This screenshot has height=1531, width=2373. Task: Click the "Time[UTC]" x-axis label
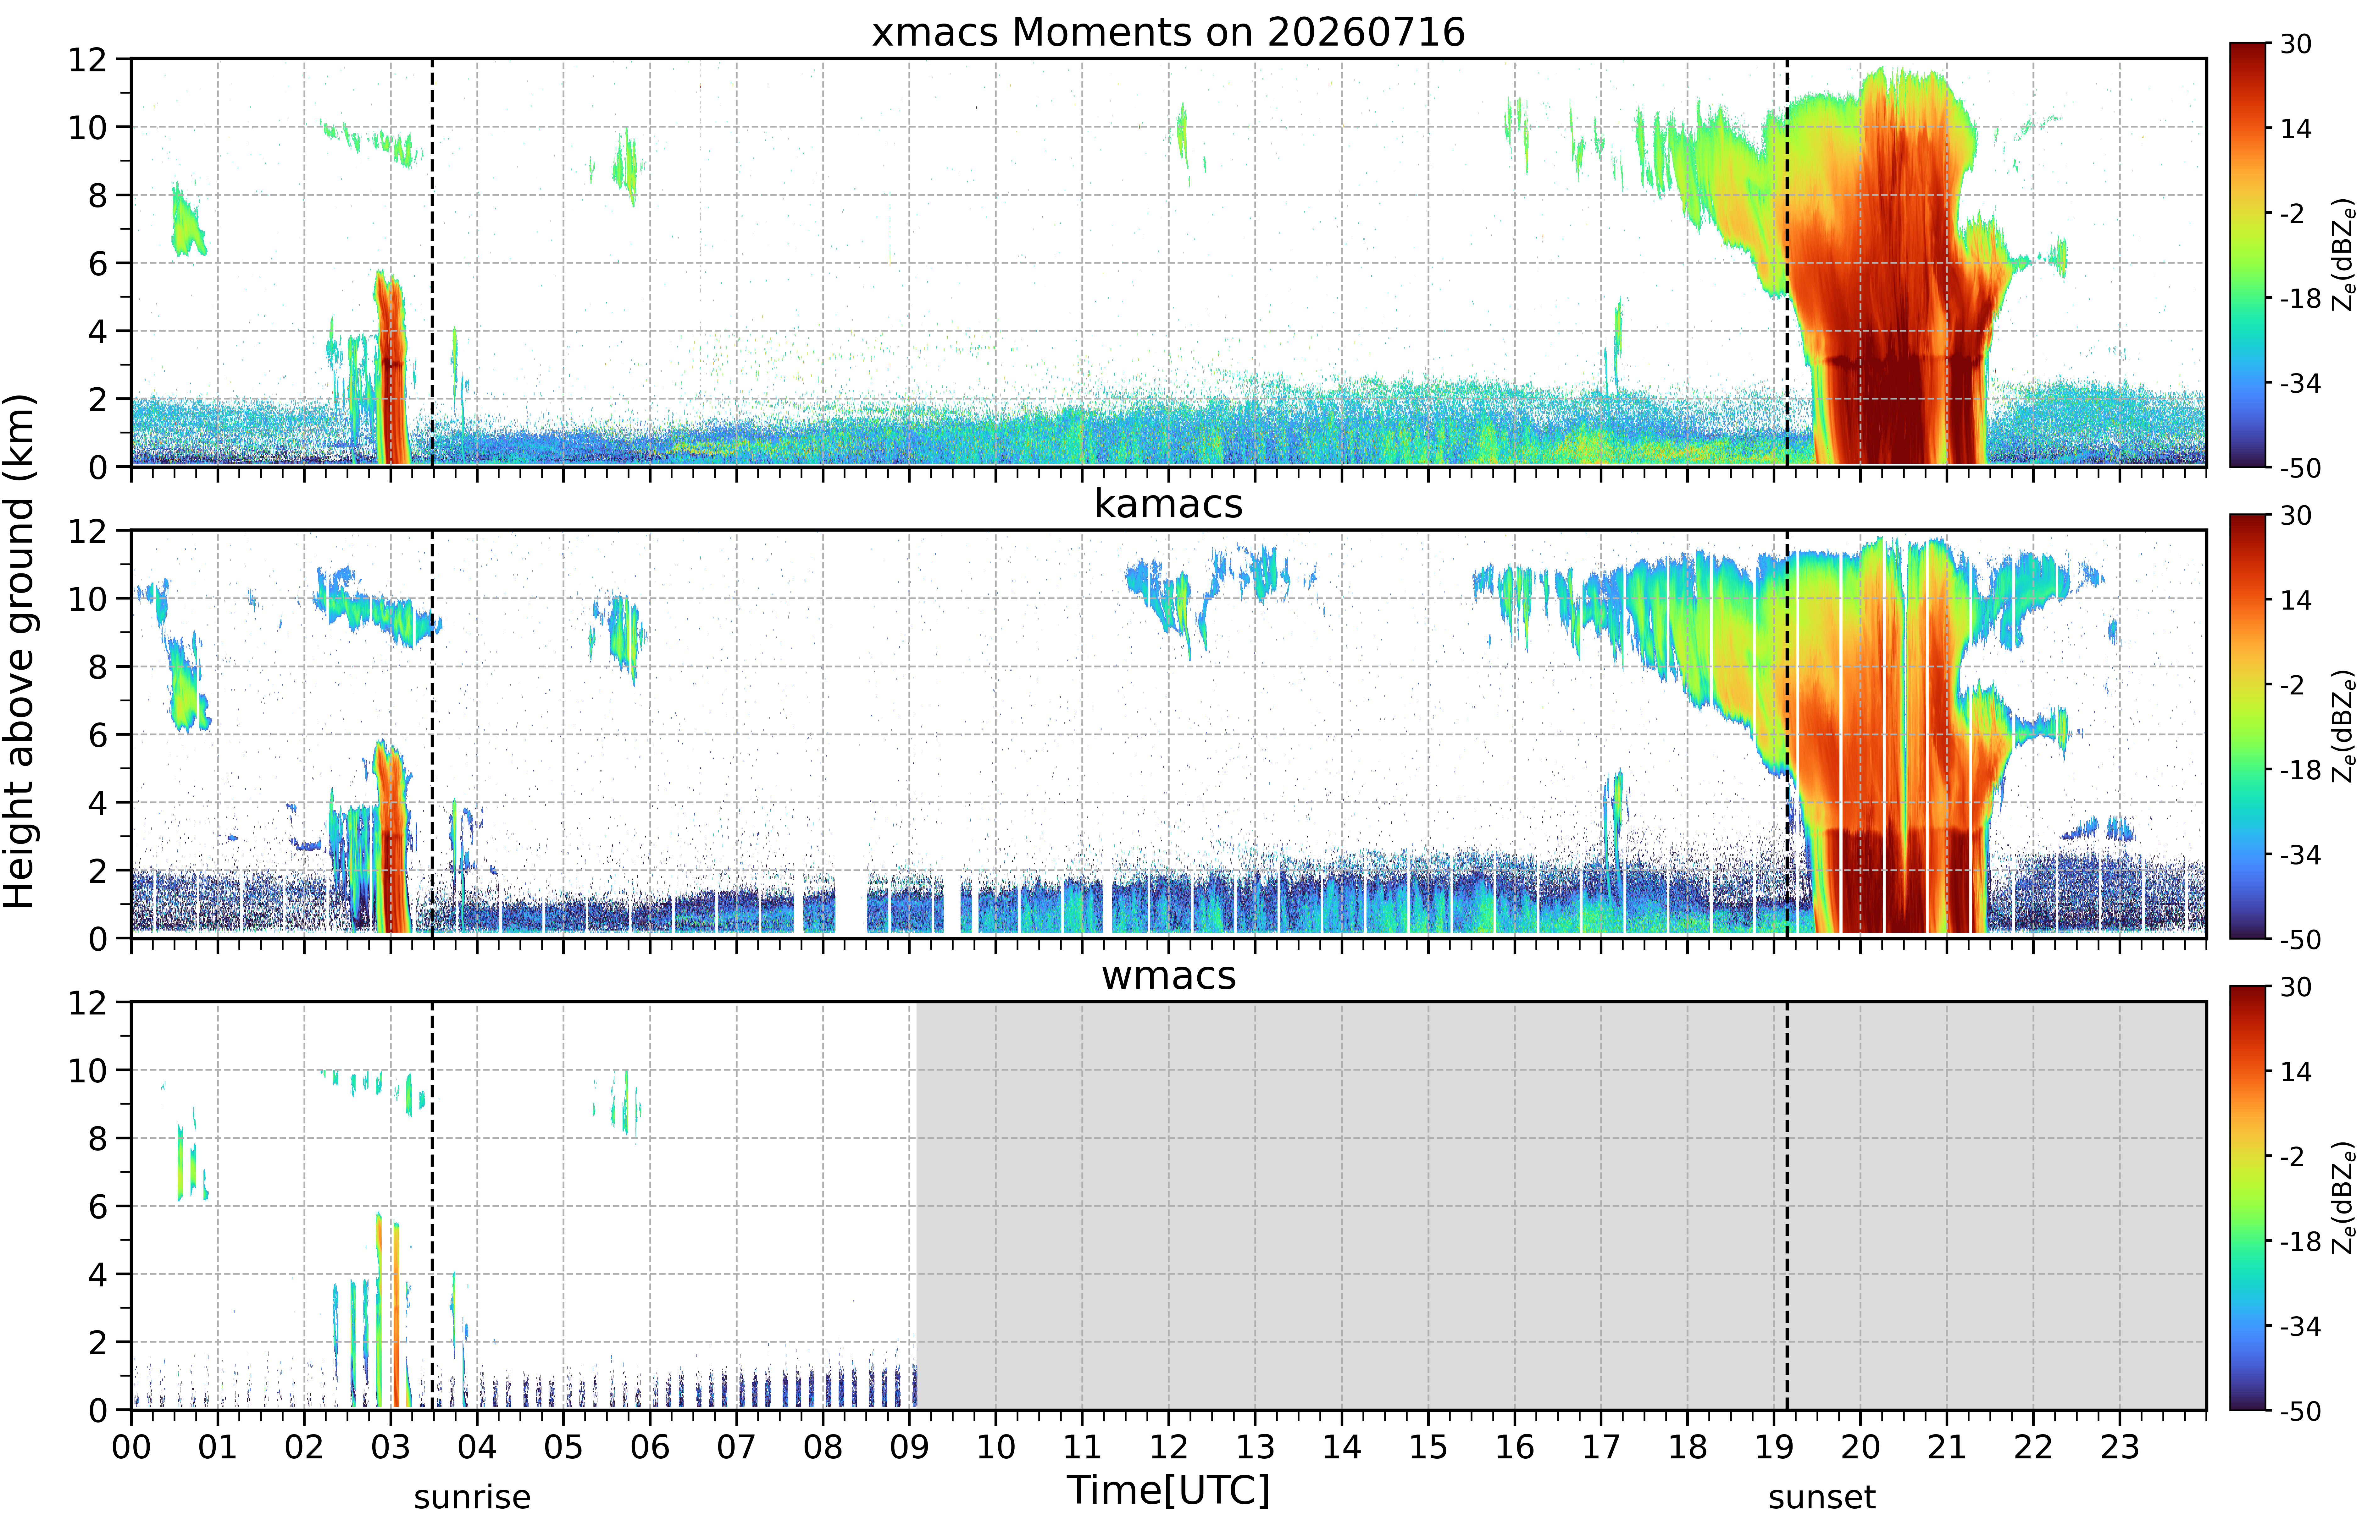point(1168,1490)
